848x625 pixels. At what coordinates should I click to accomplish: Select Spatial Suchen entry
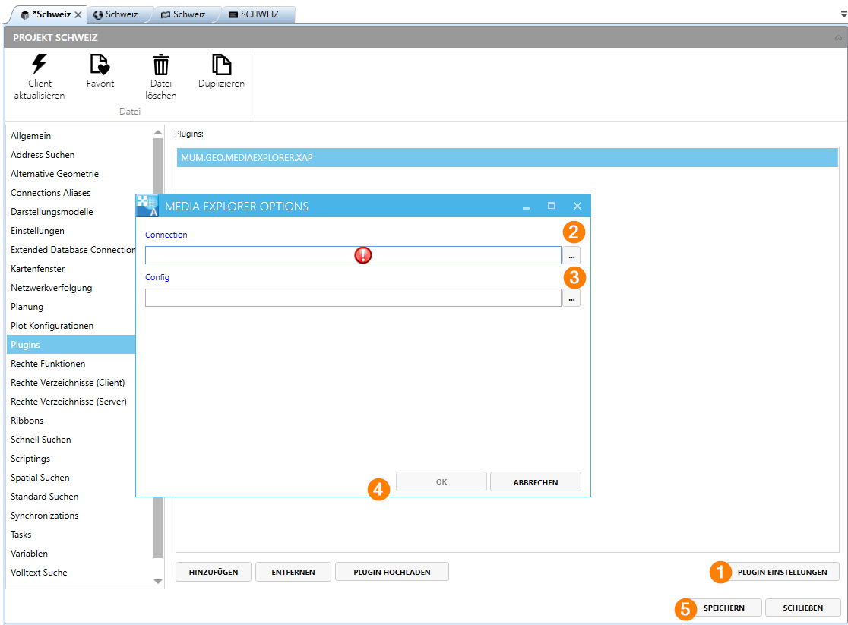pyautogui.click(x=40, y=478)
